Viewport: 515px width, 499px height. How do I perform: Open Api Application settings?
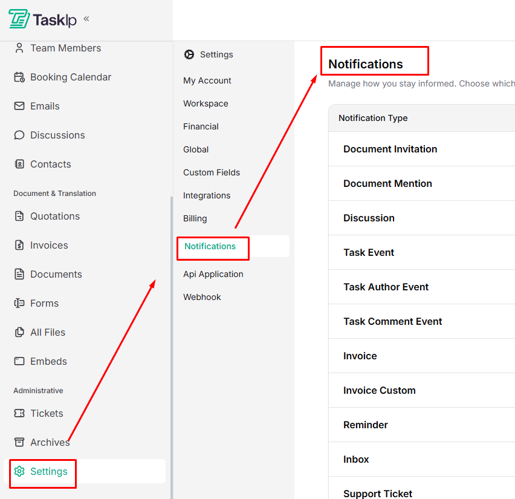(x=213, y=274)
